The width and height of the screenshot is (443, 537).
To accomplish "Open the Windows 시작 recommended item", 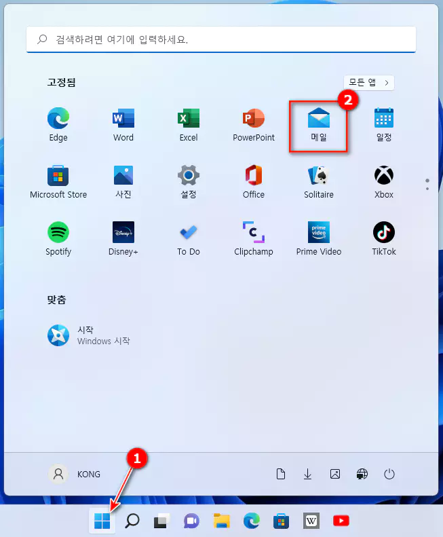I will (89, 335).
